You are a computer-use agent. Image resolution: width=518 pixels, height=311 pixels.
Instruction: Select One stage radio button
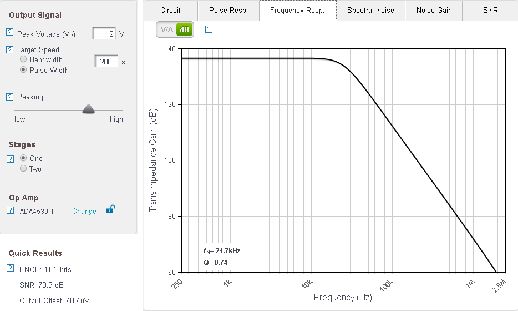(x=23, y=158)
